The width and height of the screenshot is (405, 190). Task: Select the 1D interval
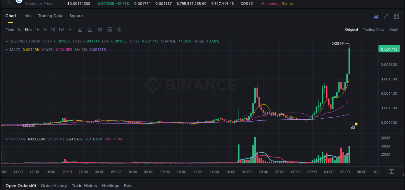53,30
